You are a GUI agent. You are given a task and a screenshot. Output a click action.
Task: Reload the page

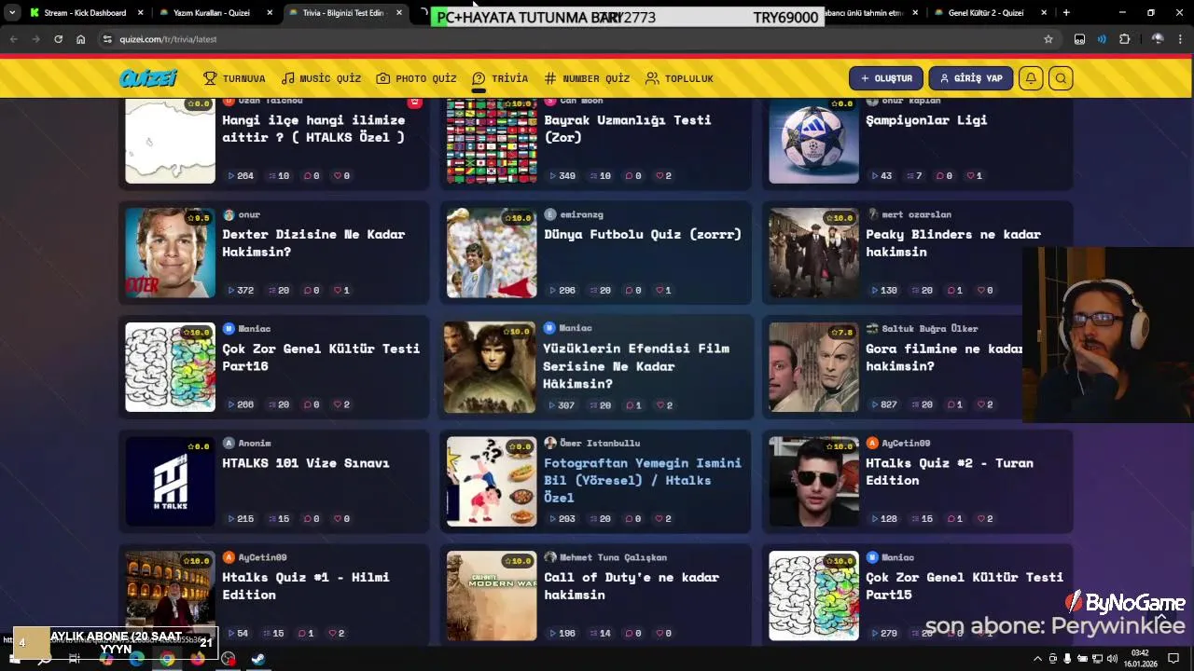click(x=58, y=39)
